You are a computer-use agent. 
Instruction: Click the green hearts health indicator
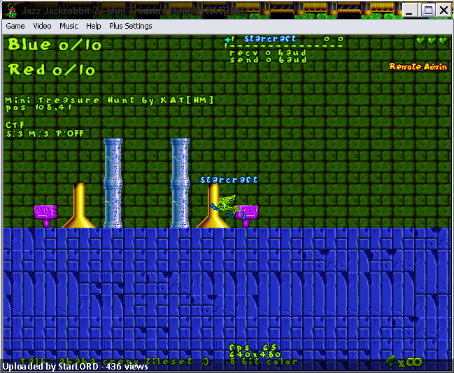(432, 41)
